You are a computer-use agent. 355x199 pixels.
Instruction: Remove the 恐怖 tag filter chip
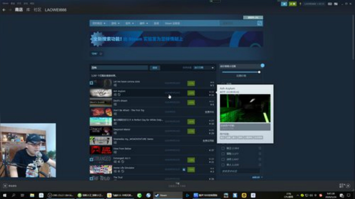click(x=101, y=54)
